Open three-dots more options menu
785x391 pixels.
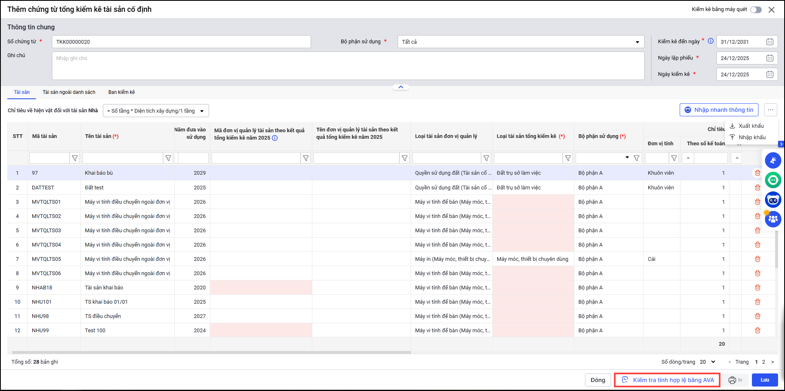click(x=770, y=110)
